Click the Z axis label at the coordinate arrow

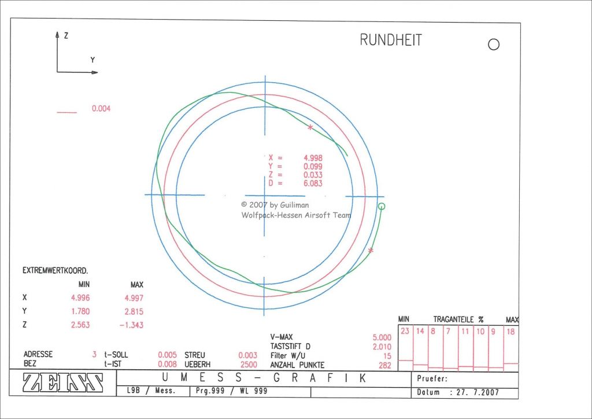66,36
